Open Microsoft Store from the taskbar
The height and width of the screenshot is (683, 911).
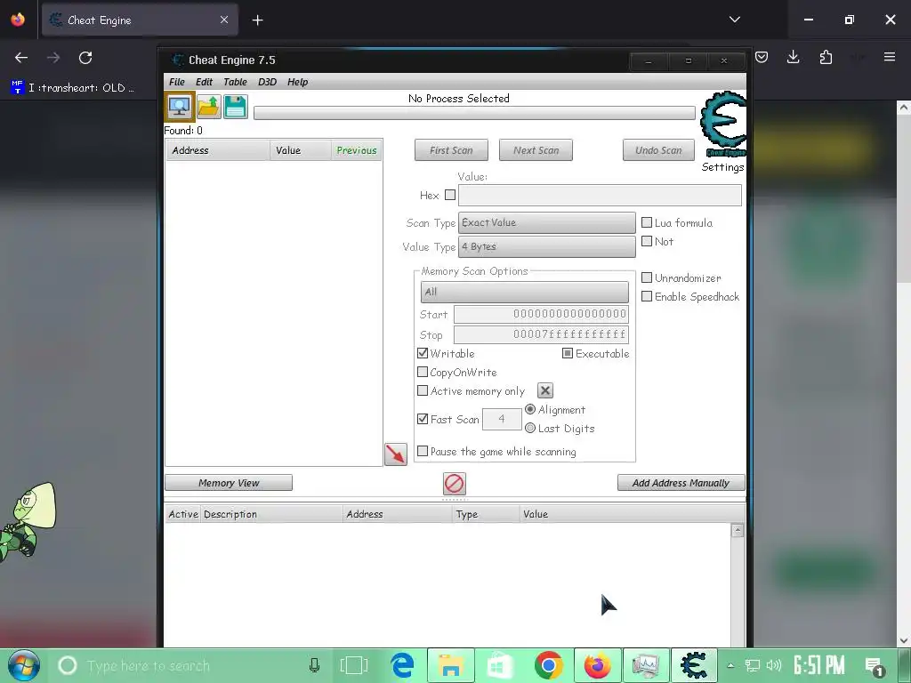coord(500,665)
